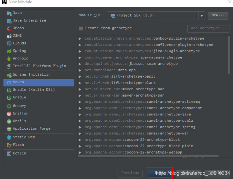Image resolution: width=233 pixels, height=179 pixels.
Task: Click the Application Forge icon
Action: (x=9, y=129)
